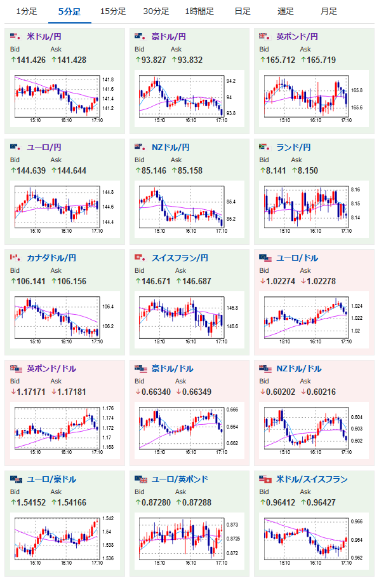
Task: Click the Canada flag icon beside カナダドル/円
Action: (x=15, y=258)
